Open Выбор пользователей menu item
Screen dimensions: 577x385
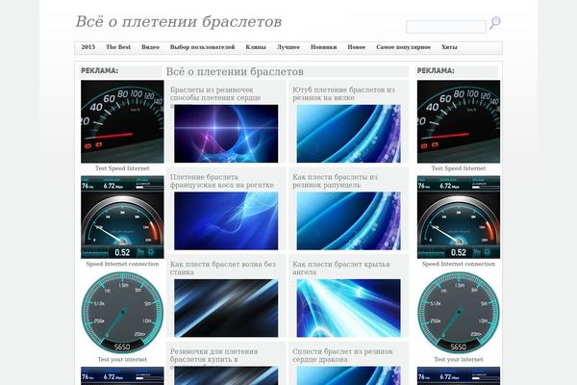pyautogui.click(x=202, y=47)
